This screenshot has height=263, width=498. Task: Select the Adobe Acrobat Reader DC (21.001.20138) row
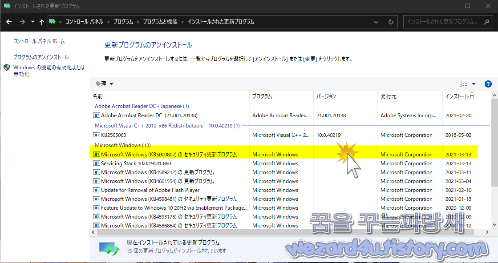coord(283,116)
